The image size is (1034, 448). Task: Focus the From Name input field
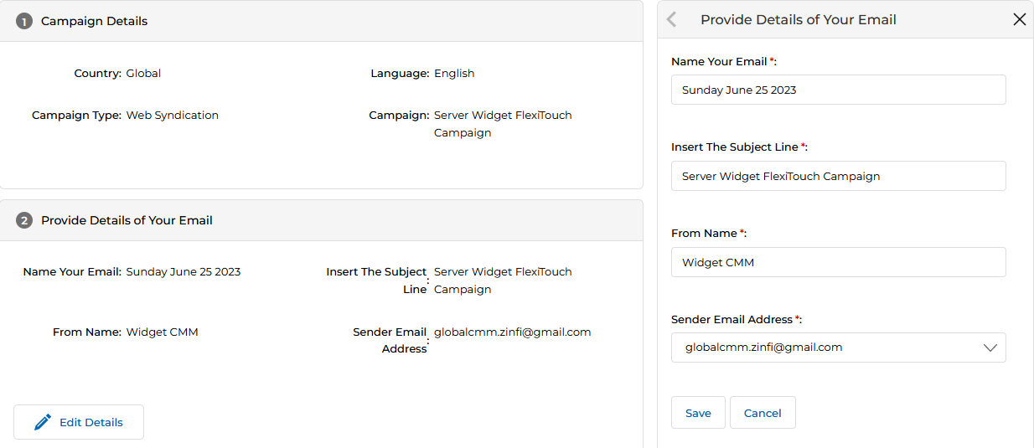838,262
